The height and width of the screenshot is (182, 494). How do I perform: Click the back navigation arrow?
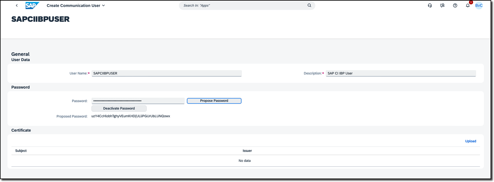(x=17, y=5)
